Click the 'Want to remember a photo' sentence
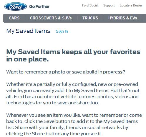This screenshot has width=146, height=137. (66, 72)
